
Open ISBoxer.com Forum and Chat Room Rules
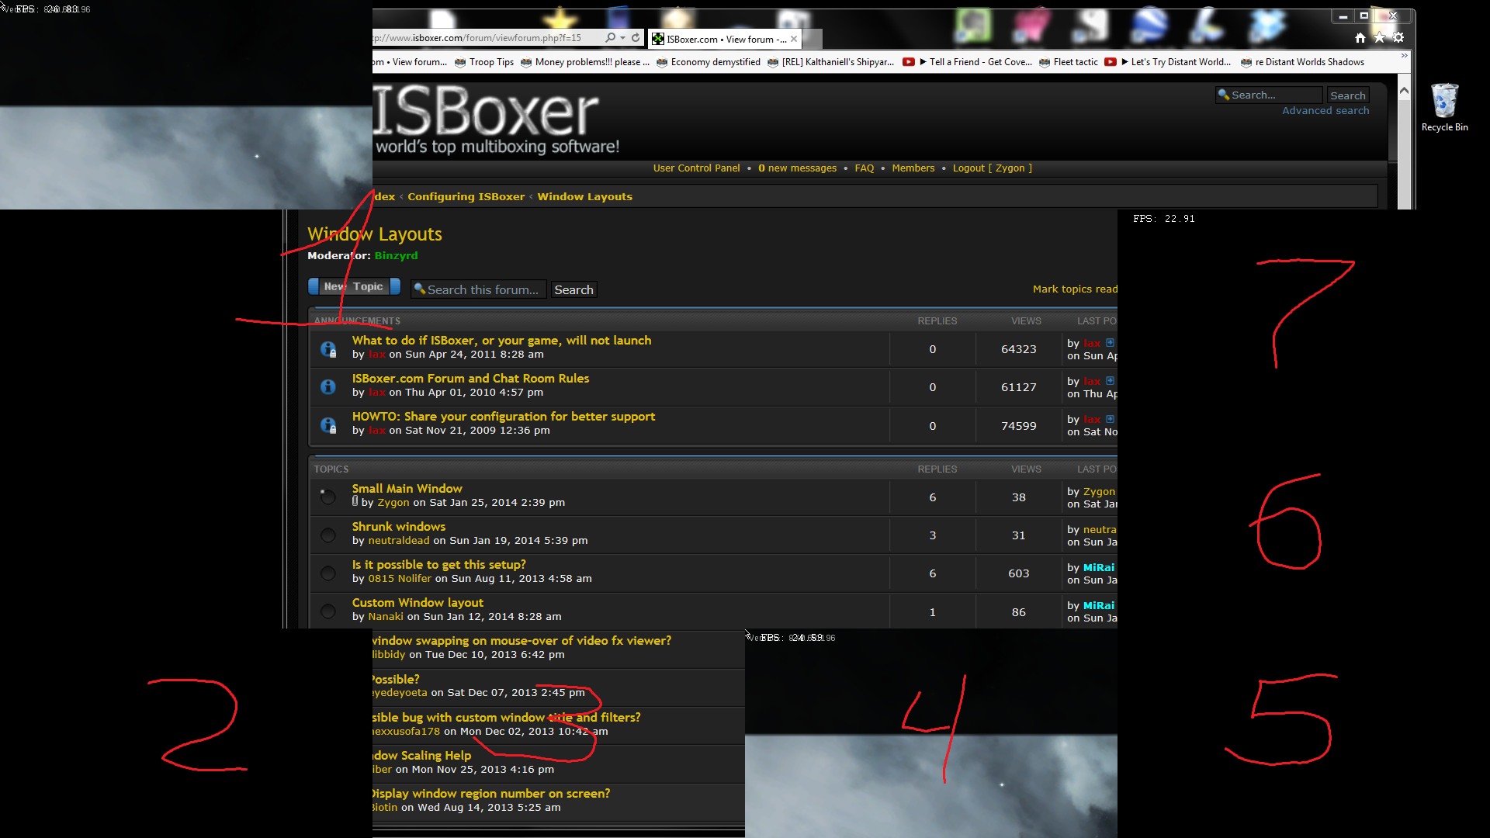pyautogui.click(x=470, y=379)
